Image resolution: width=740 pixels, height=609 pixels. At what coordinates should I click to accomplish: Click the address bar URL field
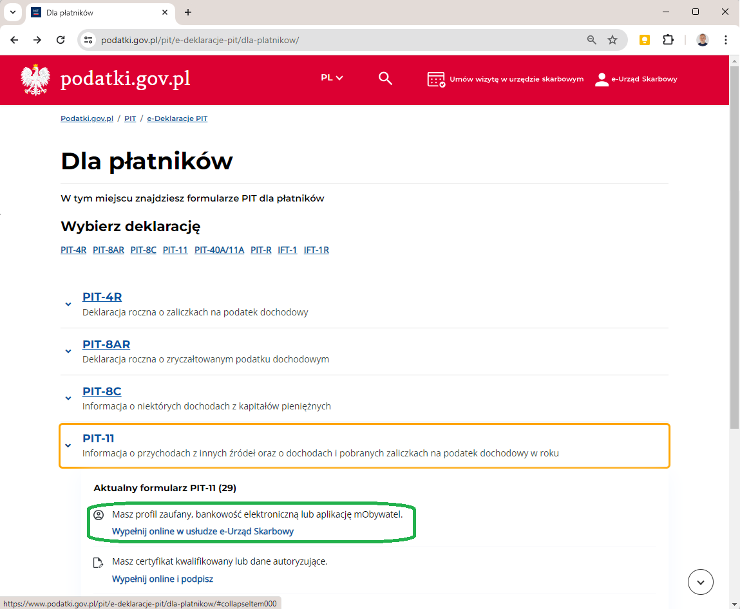pos(322,40)
